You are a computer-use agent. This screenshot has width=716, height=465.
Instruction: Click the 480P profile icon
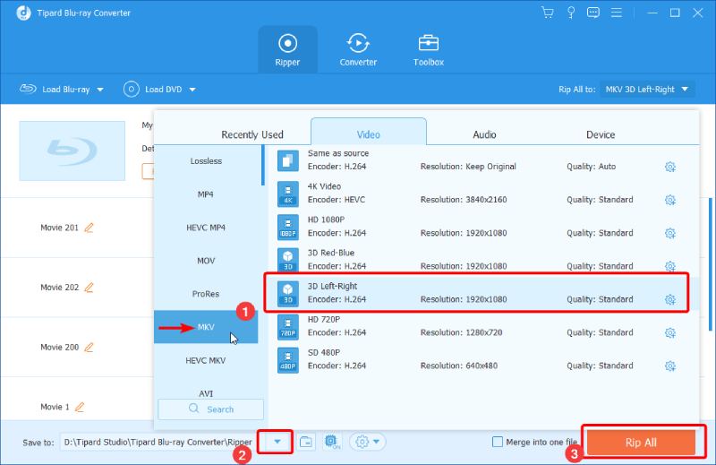(287, 360)
